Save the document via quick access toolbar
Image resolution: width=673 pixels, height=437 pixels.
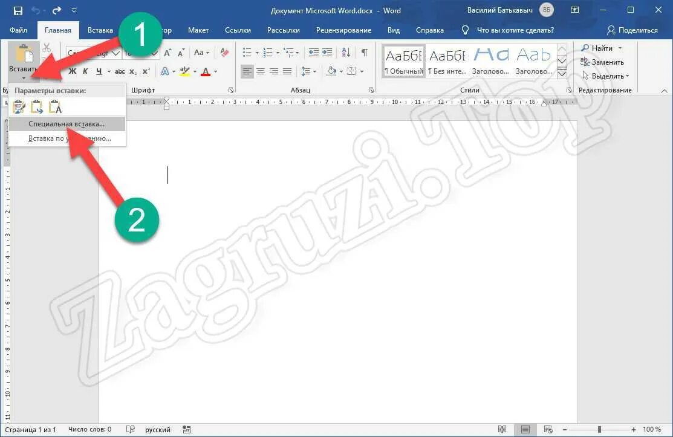(18, 11)
